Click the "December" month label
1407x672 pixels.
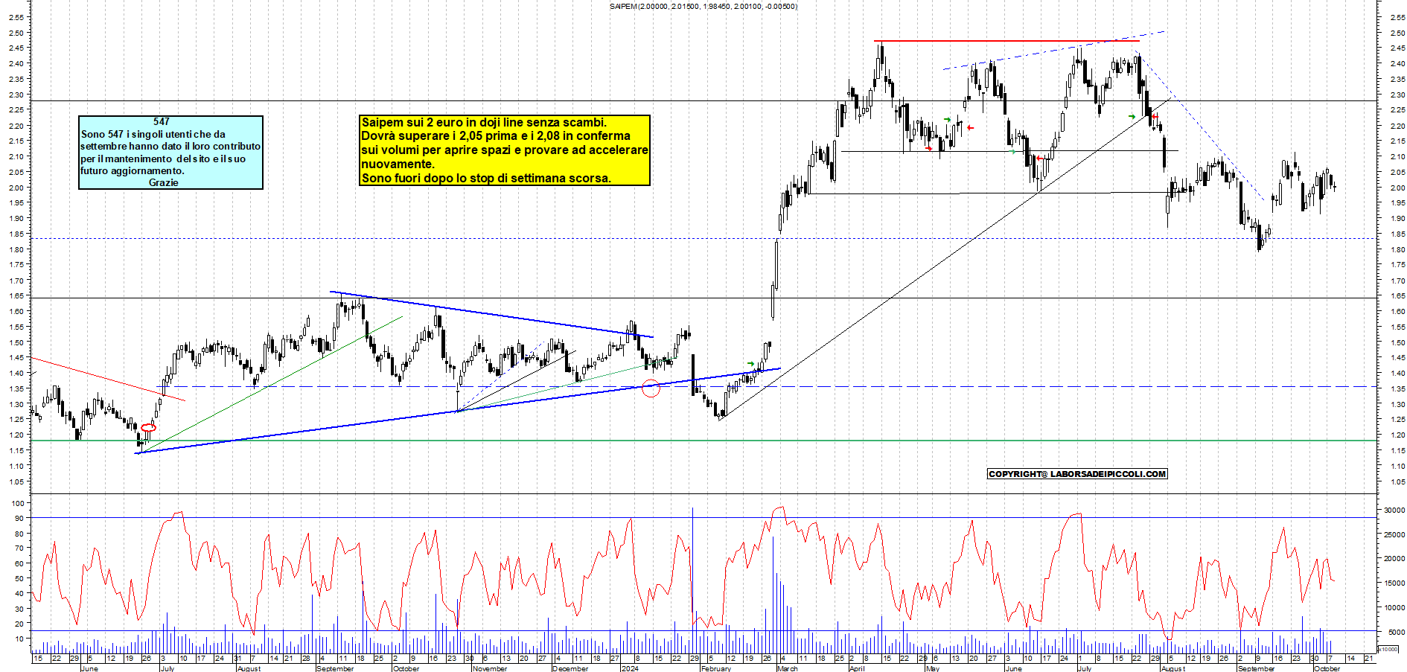(571, 668)
